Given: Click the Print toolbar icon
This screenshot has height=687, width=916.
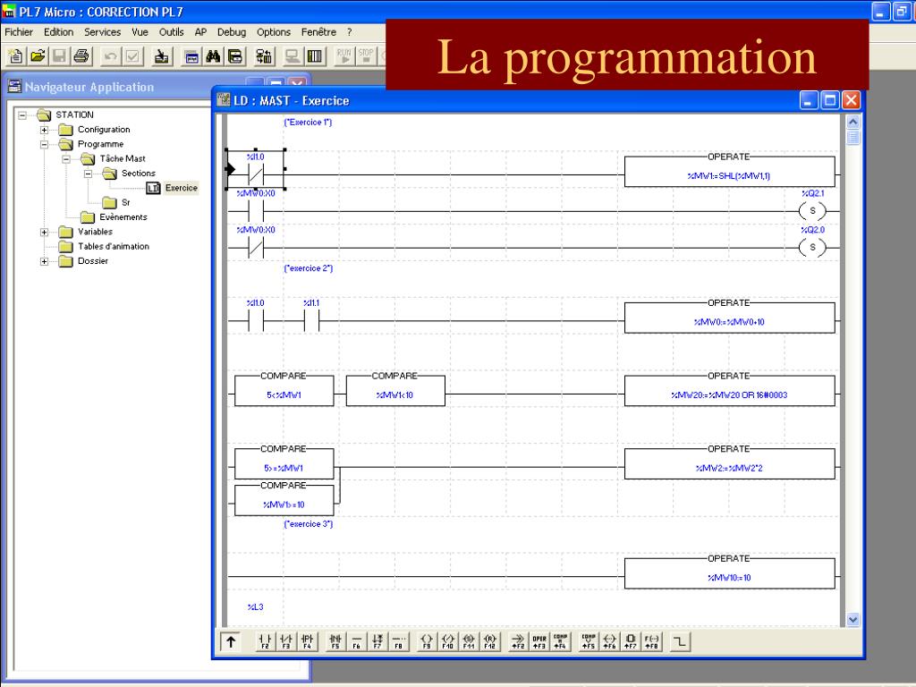Looking at the screenshot, I should pos(81,56).
